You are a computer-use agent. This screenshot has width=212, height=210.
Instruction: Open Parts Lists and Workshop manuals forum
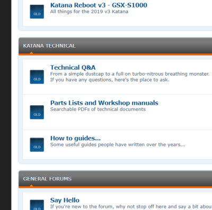coord(104,103)
